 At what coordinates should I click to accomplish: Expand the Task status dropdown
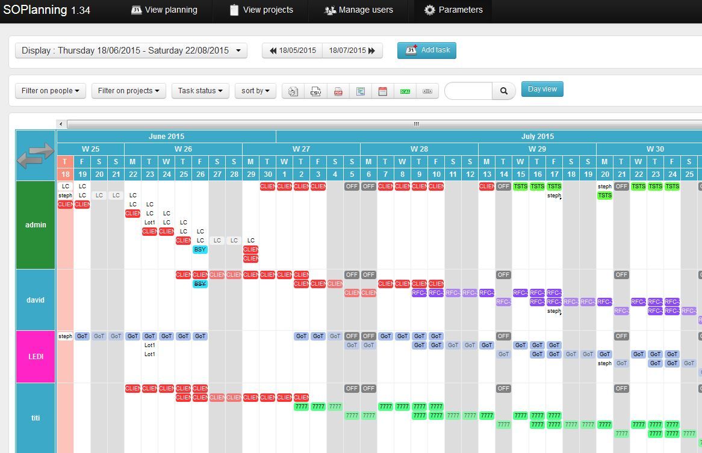(199, 90)
